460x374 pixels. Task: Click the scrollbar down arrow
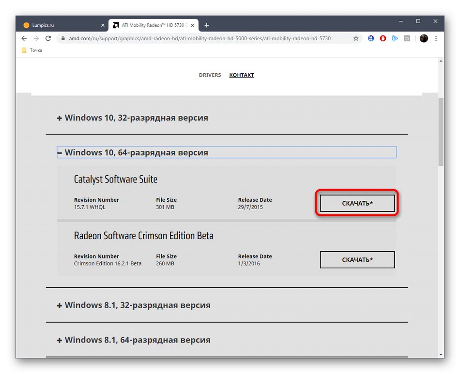click(441, 355)
